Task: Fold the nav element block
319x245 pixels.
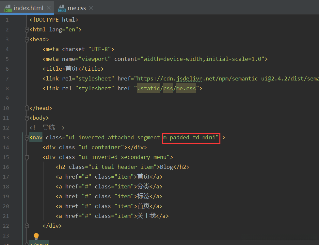Action: click(x=27, y=138)
